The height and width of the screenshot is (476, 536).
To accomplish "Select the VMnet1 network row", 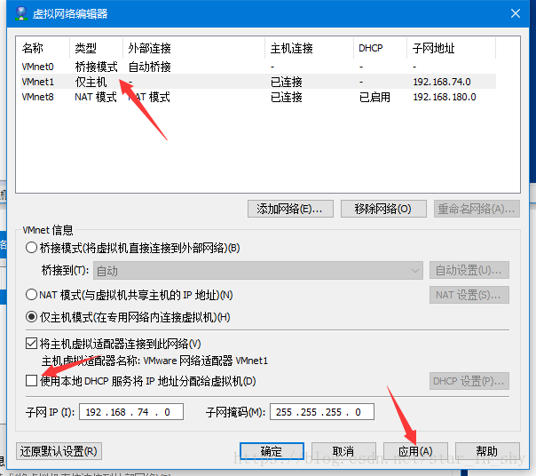I will pyautogui.click(x=258, y=82).
